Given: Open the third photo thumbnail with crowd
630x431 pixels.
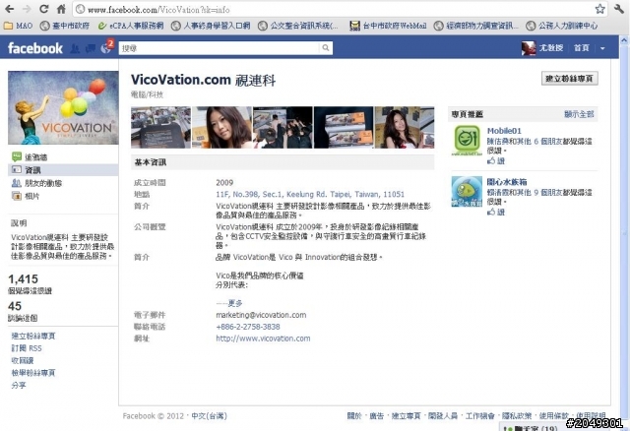Looking at the screenshot, I should click(283, 127).
